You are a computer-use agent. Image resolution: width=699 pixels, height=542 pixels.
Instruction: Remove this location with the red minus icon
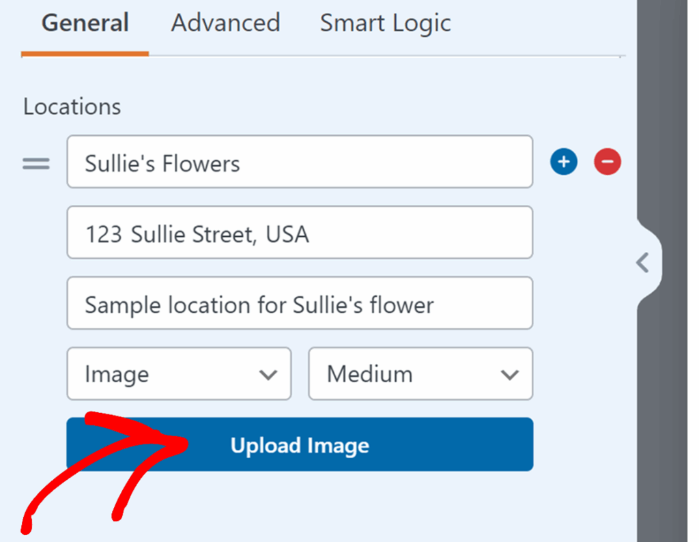coord(607,162)
